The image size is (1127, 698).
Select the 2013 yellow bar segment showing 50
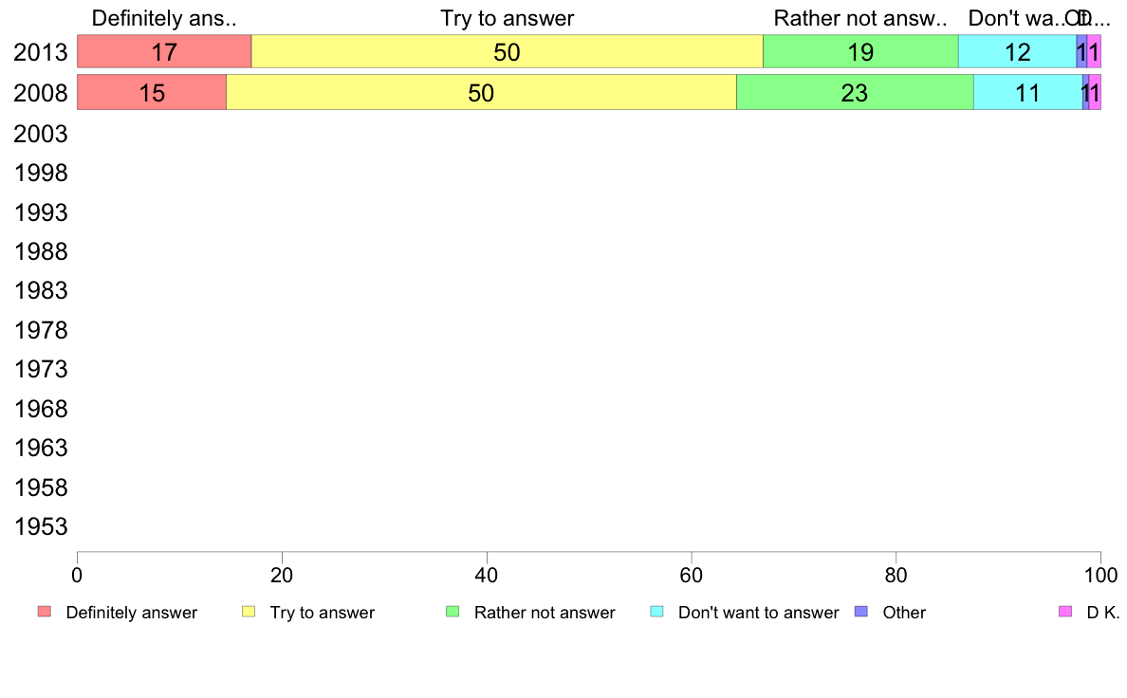coord(508,52)
